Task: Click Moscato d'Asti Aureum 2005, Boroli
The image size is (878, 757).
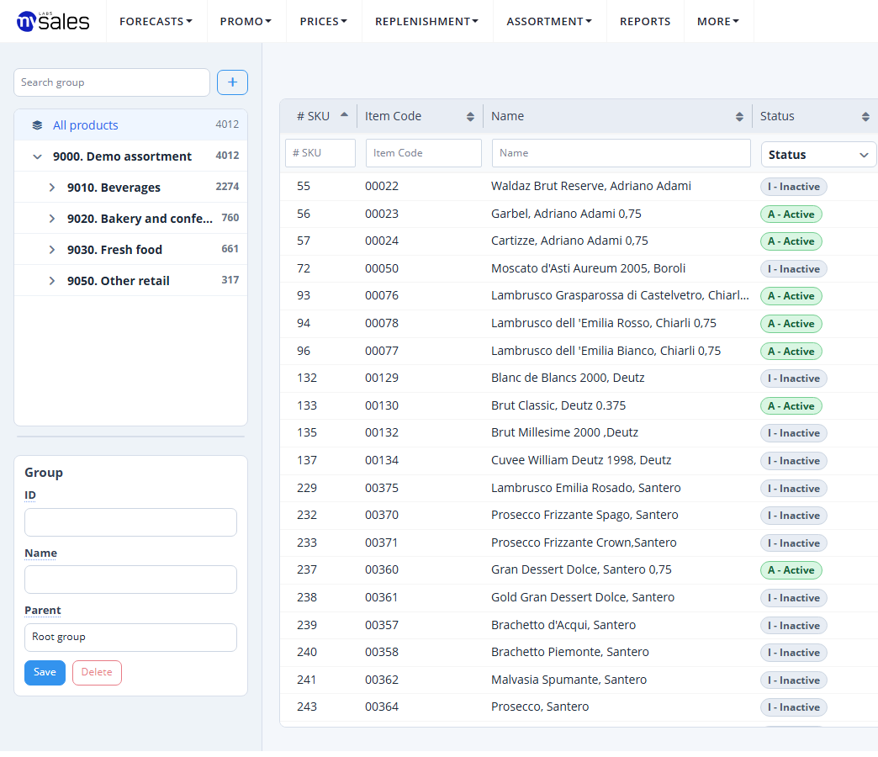Action: [x=588, y=268]
